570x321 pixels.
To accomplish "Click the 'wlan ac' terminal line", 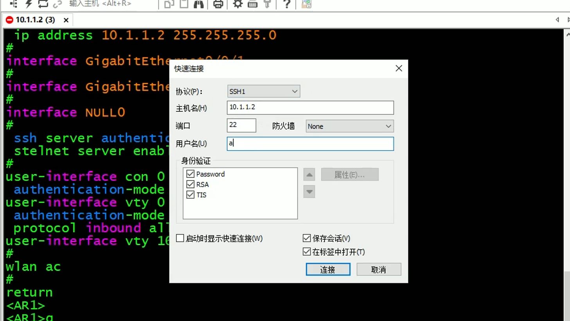I will (x=33, y=267).
